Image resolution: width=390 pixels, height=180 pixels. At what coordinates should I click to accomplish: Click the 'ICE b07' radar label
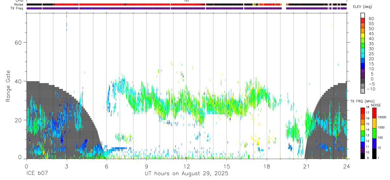point(37,174)
